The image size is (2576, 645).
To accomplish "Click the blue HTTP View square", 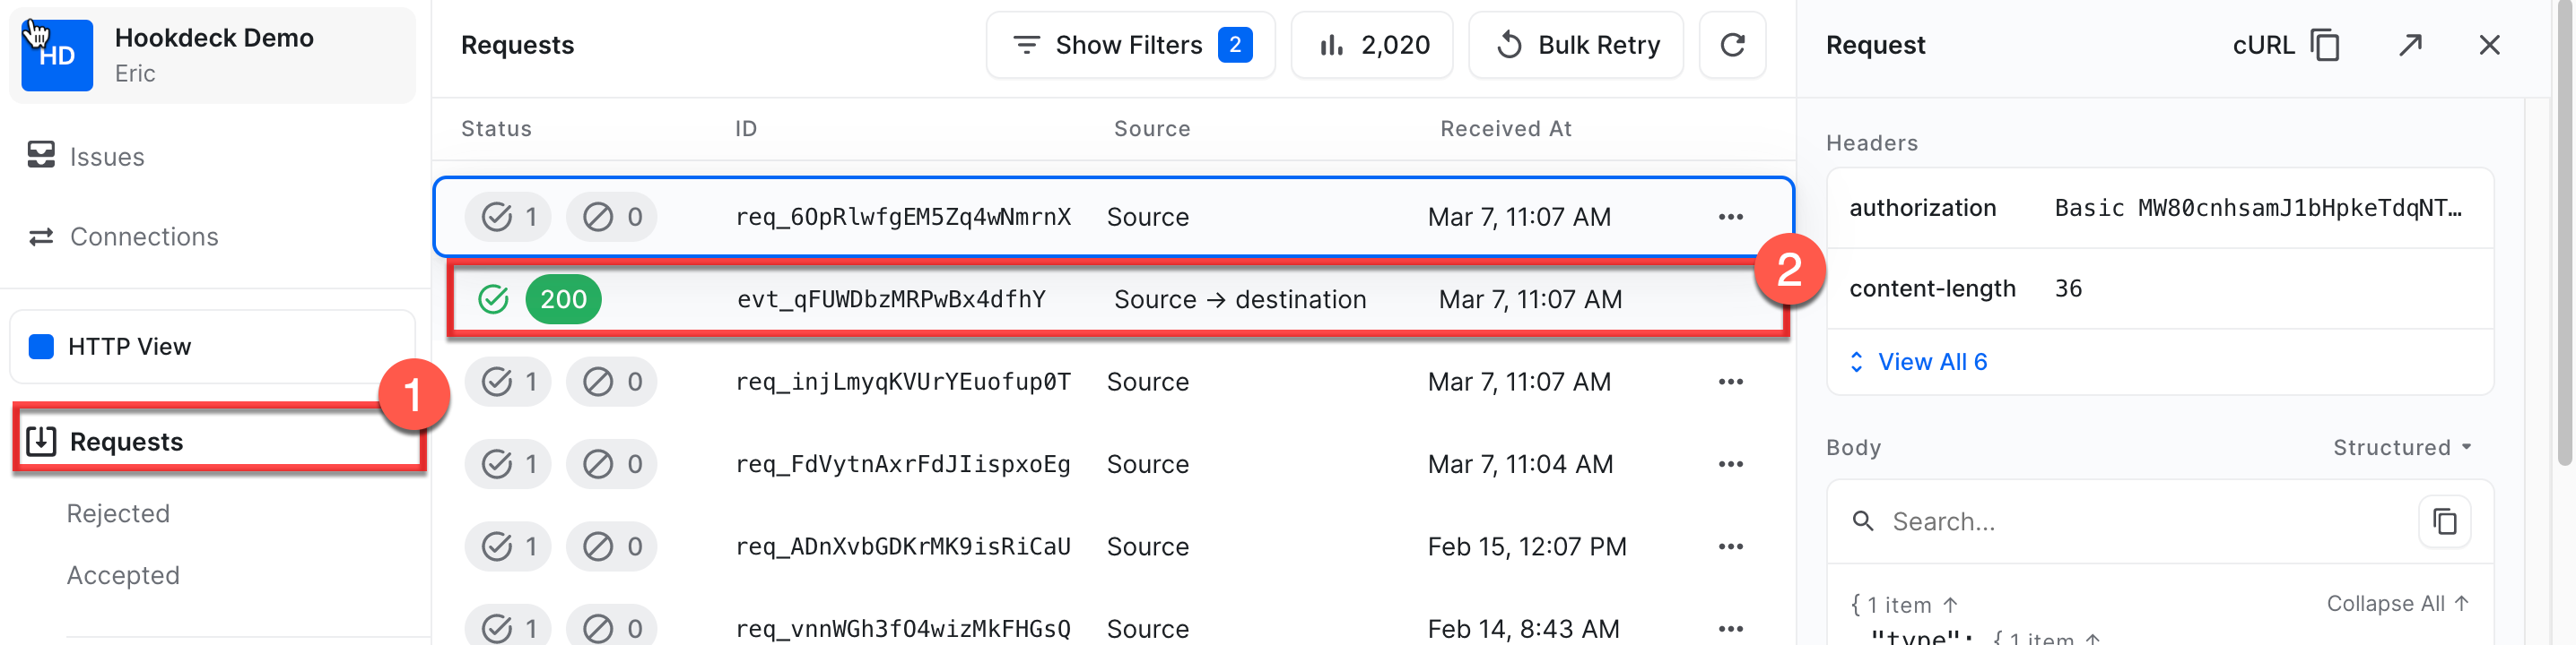I will [x=41, y=347].
